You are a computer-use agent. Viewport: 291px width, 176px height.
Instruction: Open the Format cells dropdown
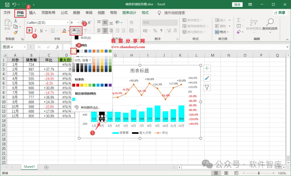(222, 32)
